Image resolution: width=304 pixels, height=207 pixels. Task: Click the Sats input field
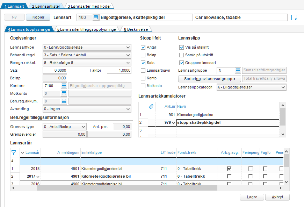click(55, 70)
